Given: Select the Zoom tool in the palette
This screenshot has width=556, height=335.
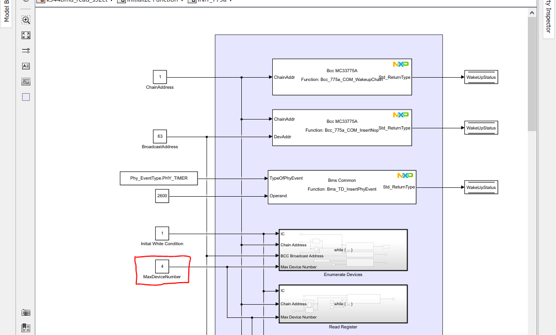Looking at the screenshot, I should click(26, 20).
